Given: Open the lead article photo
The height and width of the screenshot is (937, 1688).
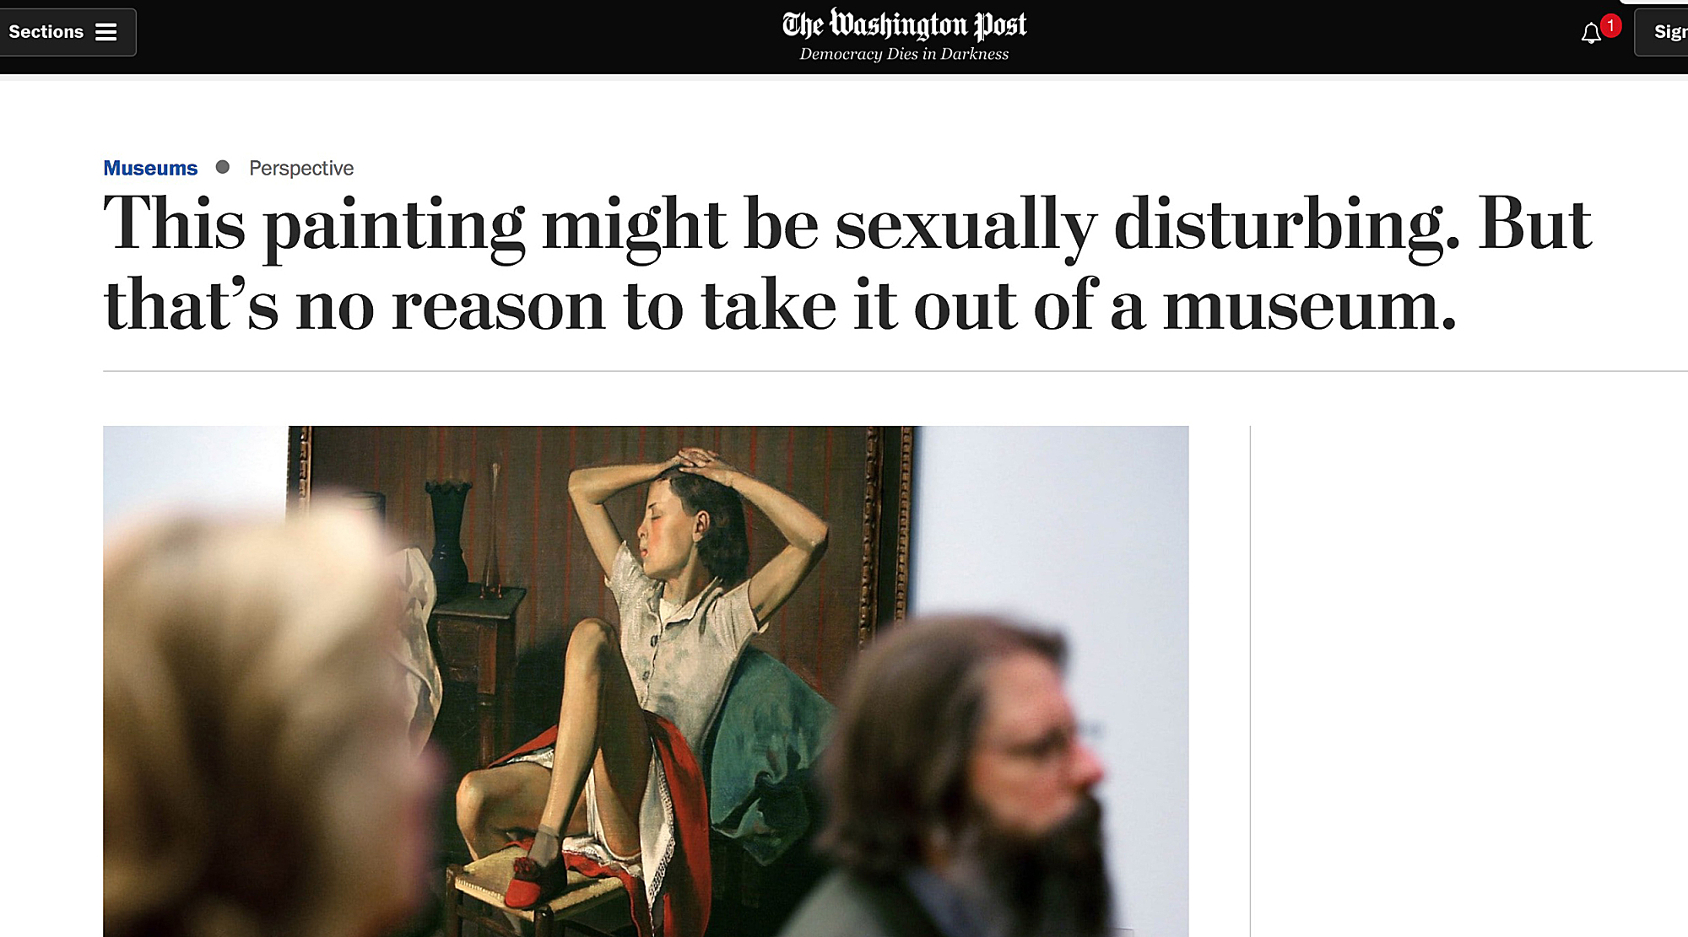Looking at the screenshot, I should 646,681.
